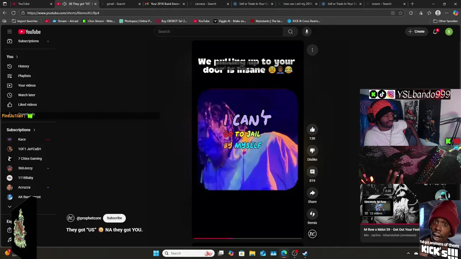
Task: Open the YouTube hamburger guide menu
Action: (10, 32)
